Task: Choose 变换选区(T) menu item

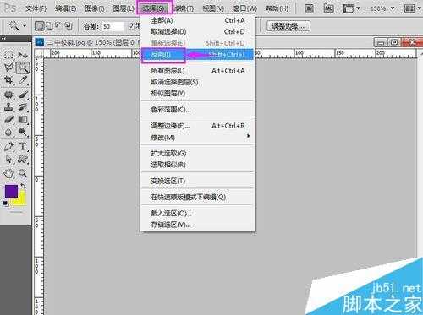Action: point(197,181)
